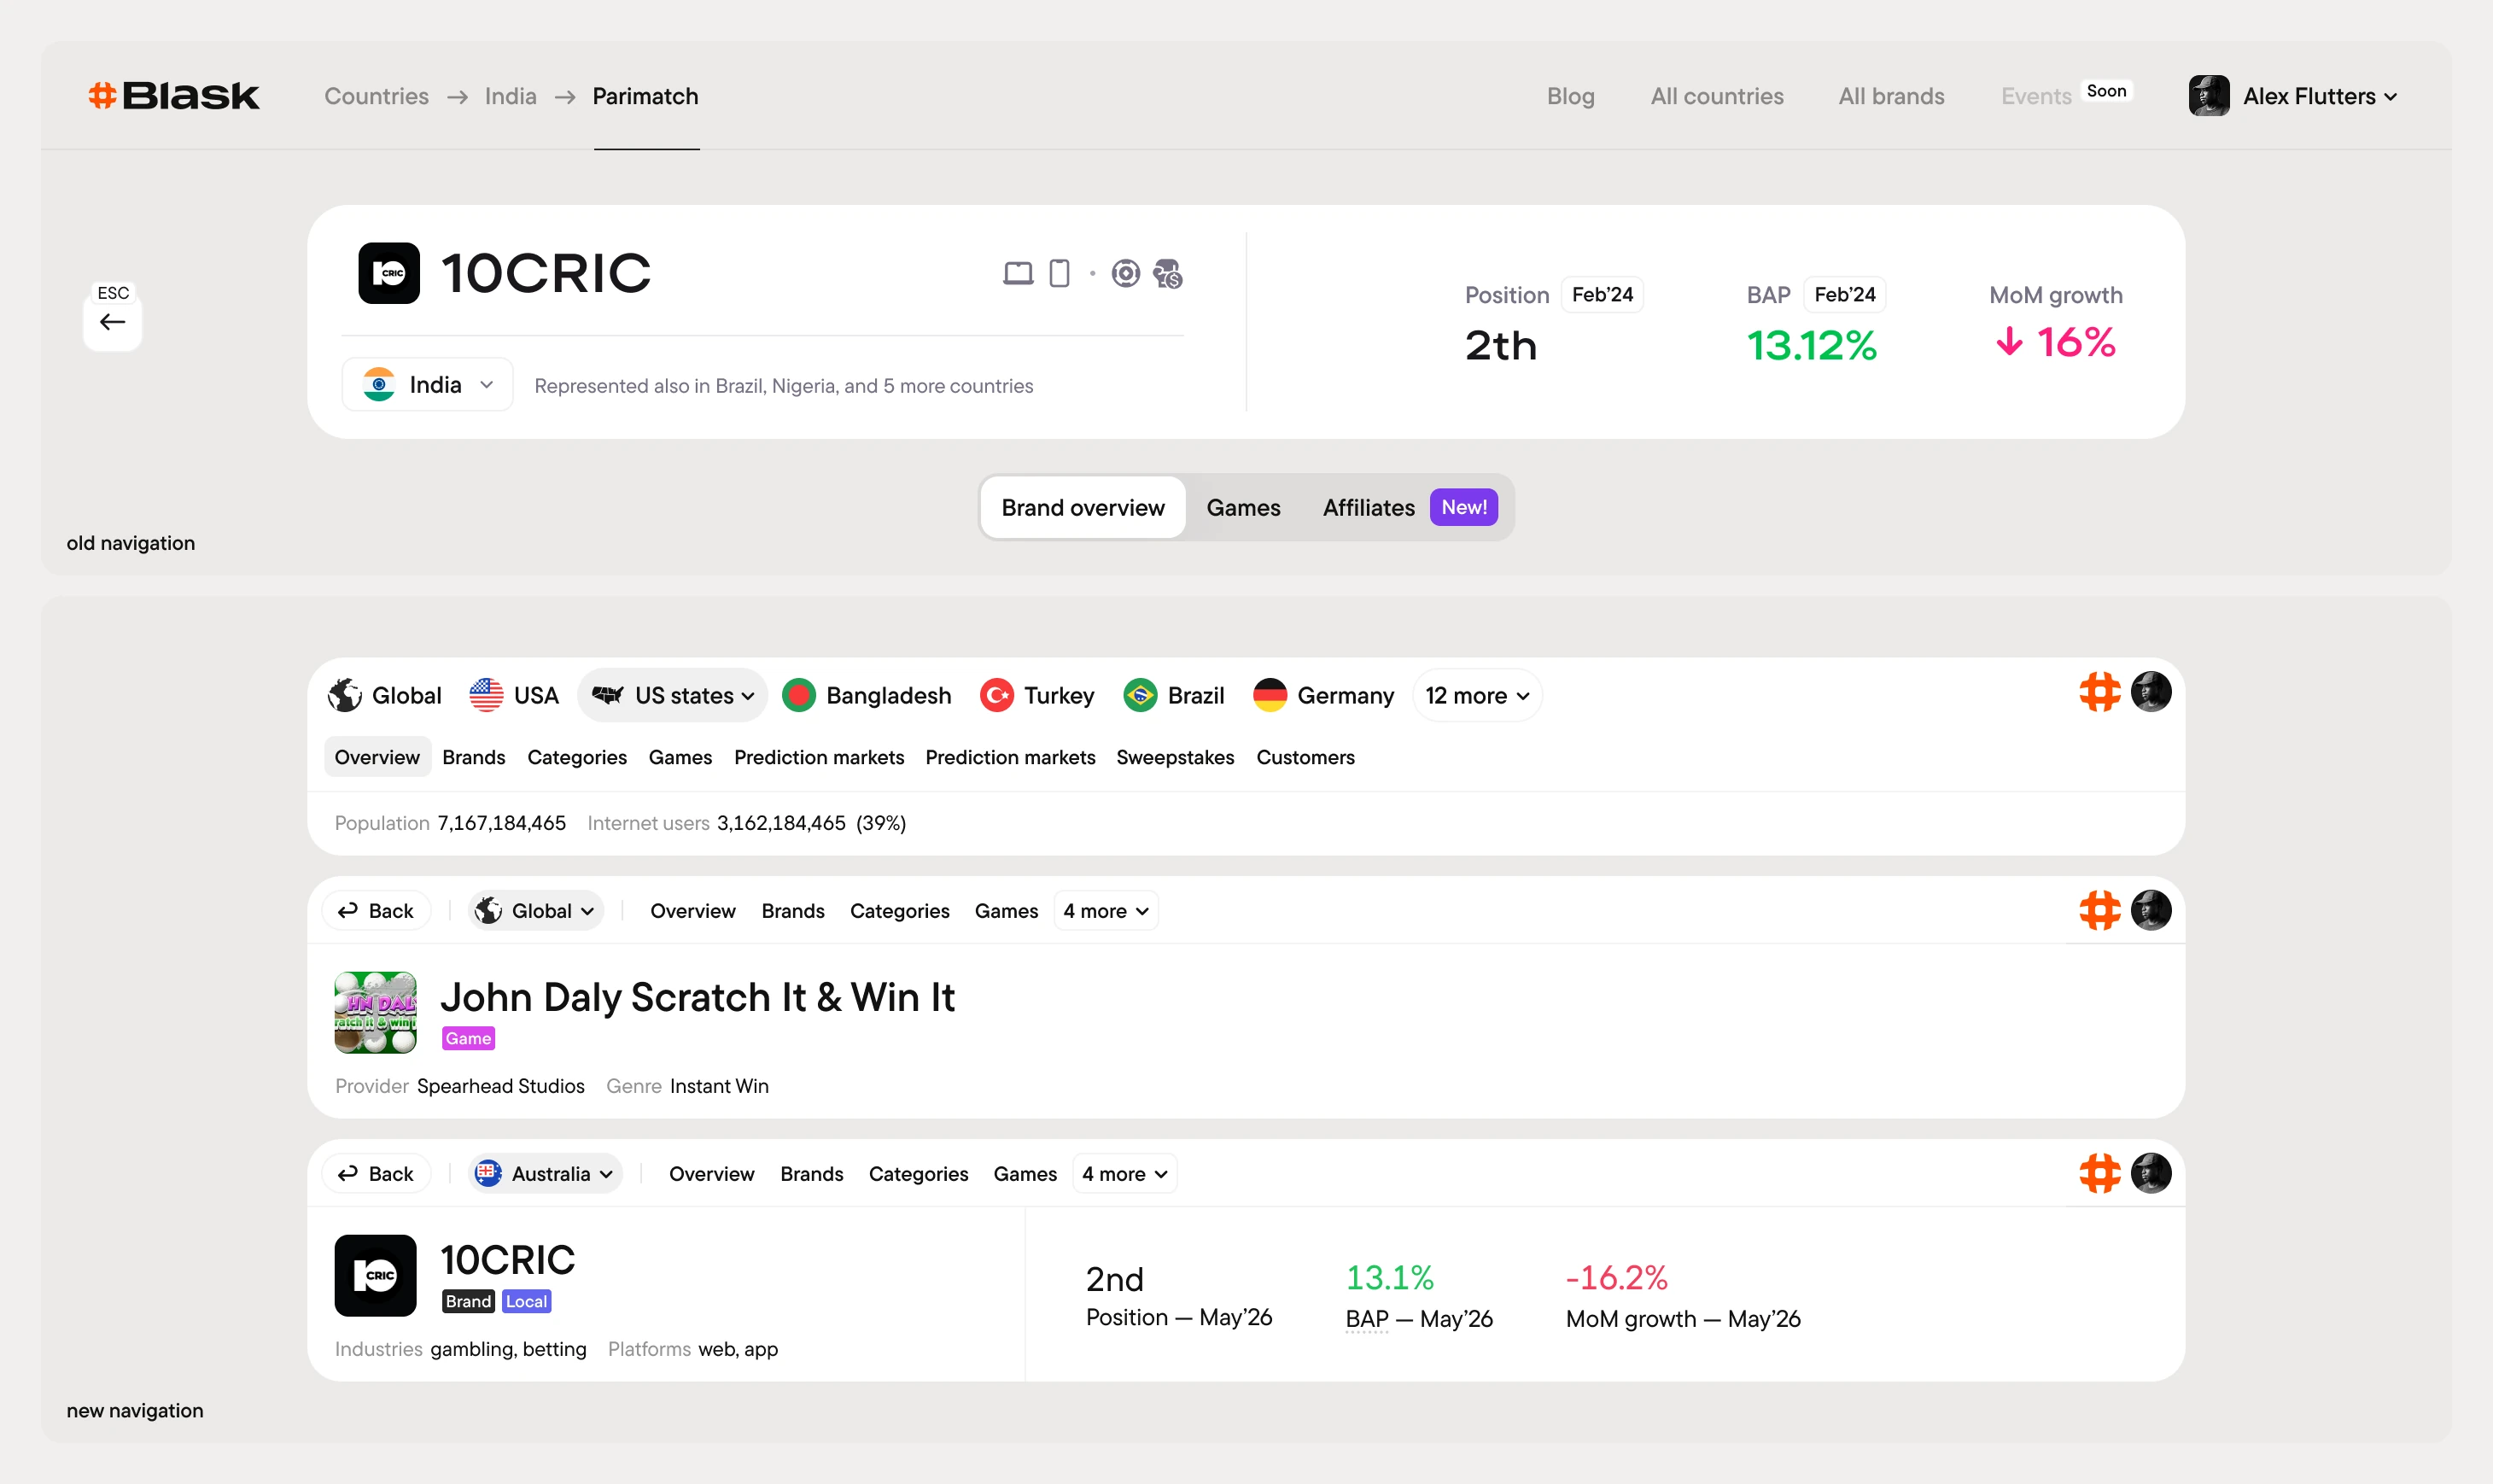Image resolution: width=2493 pixels, height=1484 pixels.
Task: Click the circular target icon beside the large 10CRIC title
Action: [1125, 273]
